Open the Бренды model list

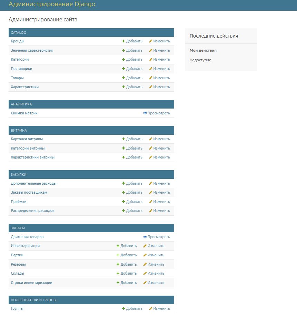pyautogui.click(x=18, y=41)
